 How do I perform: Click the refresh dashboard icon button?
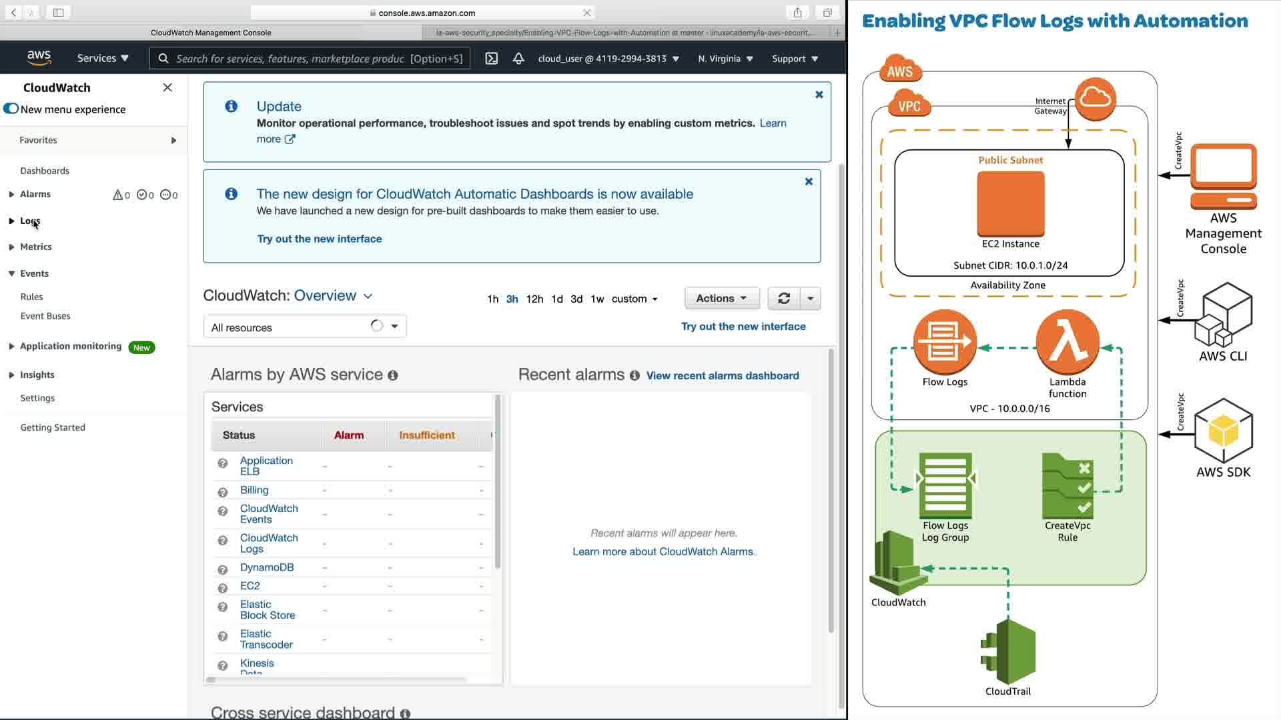click(784, 299)
